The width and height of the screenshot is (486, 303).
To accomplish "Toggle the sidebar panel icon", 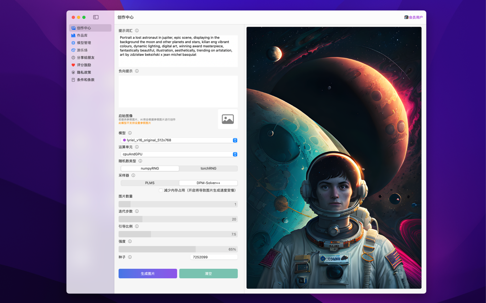I will [96, 17].
